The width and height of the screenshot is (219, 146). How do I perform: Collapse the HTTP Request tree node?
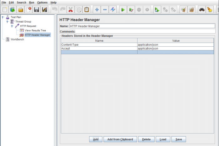pos(12,26)
